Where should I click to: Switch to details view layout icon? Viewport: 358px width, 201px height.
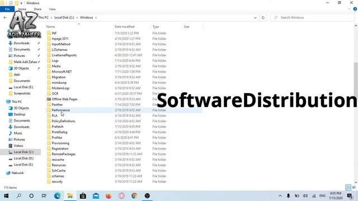(348, 188)
